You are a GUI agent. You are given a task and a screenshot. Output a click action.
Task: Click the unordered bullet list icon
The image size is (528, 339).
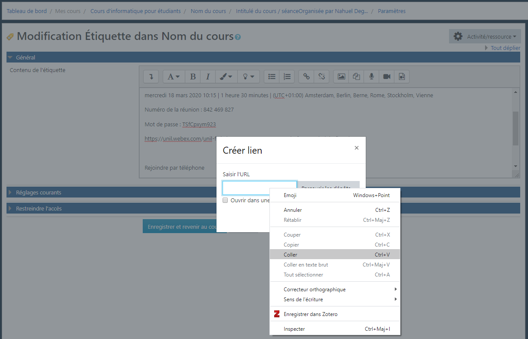click(x=272, y=77)
